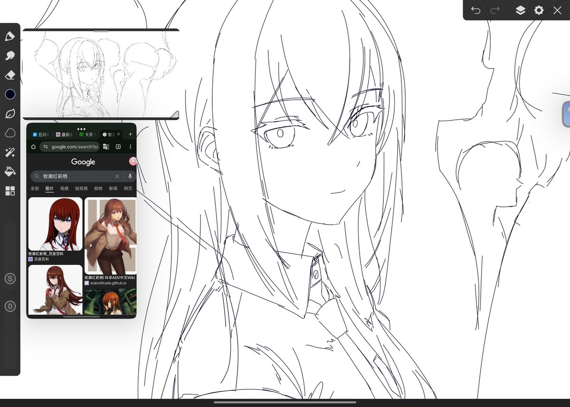This screenshot has height=407, width=570.
Task: Select the leaf-shaped liquify tool
Action: 10,114
